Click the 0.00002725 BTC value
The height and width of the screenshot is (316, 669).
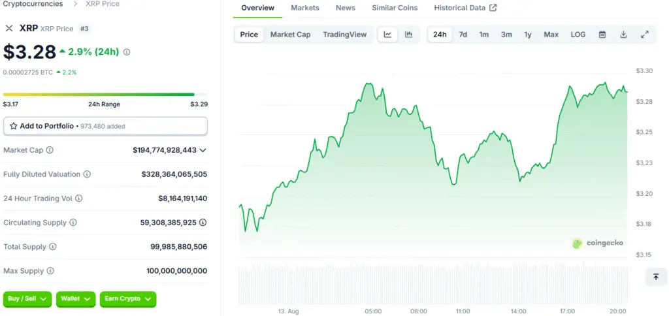coord(27,72)
